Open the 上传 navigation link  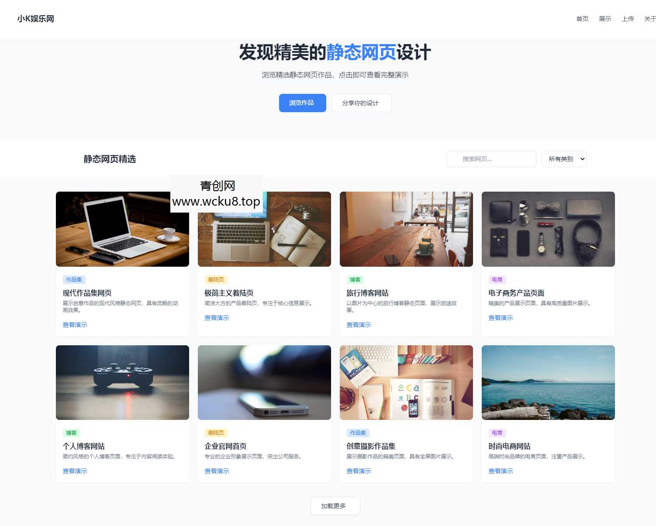pyautogui.click(x=628, y=19)
